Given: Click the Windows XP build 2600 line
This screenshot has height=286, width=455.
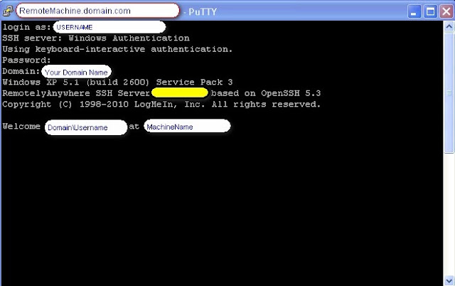Looking at the screenshot, I should pos(117,82).
